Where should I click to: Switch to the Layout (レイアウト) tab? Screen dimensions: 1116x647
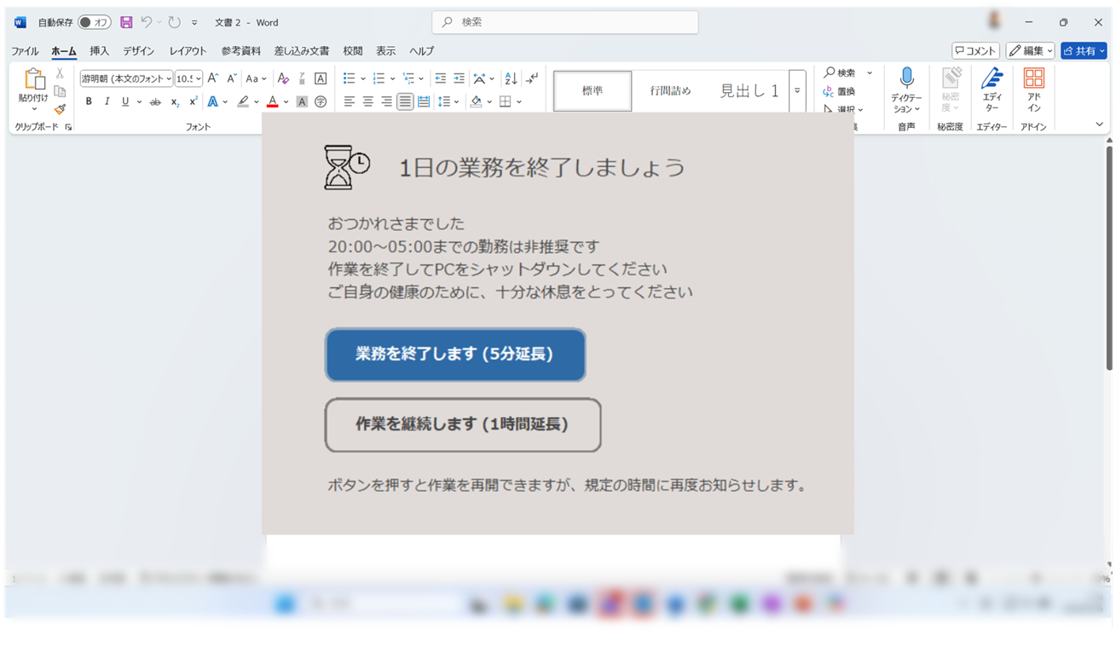[x=188, y=51]
